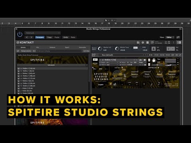Adjust the instrument Tune knob

154,61
